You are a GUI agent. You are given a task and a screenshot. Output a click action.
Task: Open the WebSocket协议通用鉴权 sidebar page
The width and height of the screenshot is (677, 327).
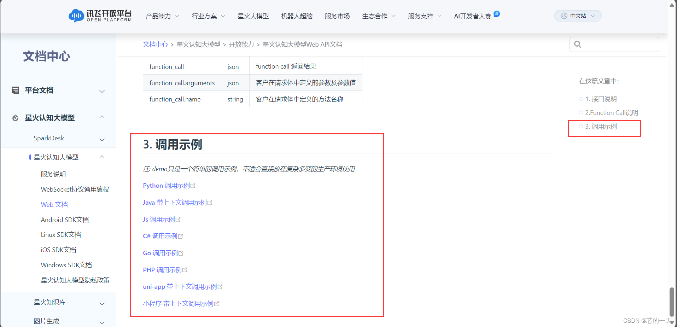[x=75, y=189]
